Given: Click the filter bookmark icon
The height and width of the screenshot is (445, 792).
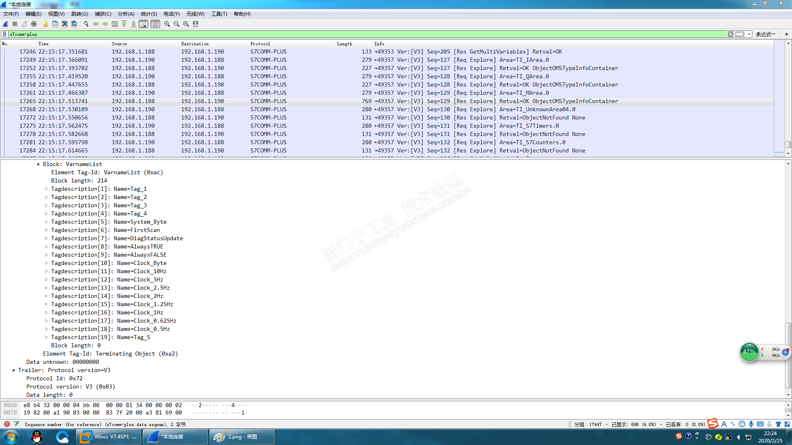Looking at the screenshot, I should (5, 34).
